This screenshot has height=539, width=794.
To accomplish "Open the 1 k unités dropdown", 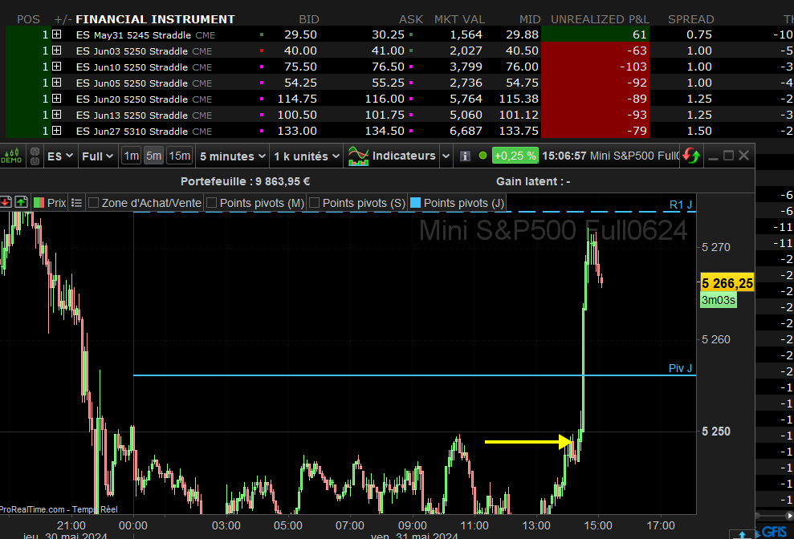I will click(x=307, y=156).
